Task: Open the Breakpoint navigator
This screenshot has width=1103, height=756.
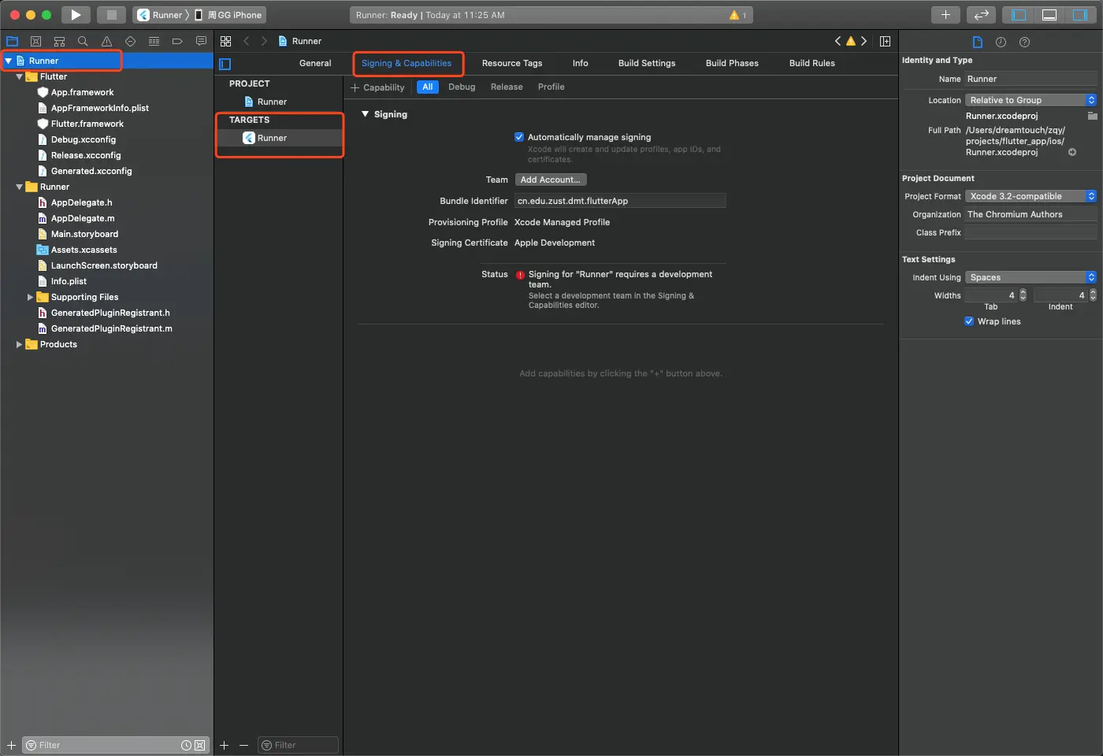Action: 177,41
